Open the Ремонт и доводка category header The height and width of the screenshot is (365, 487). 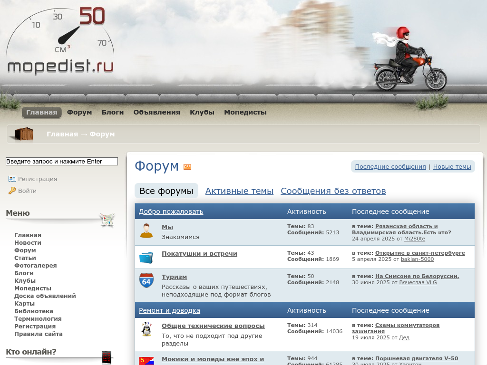point(169,310)
